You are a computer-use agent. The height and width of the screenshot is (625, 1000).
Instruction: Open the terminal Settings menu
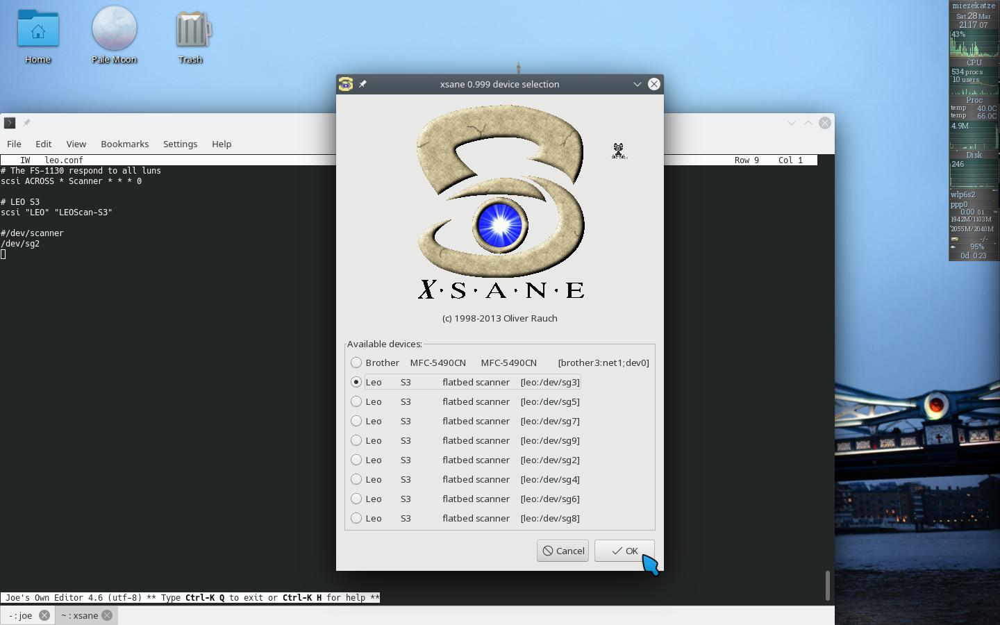[x=180, y=144]
